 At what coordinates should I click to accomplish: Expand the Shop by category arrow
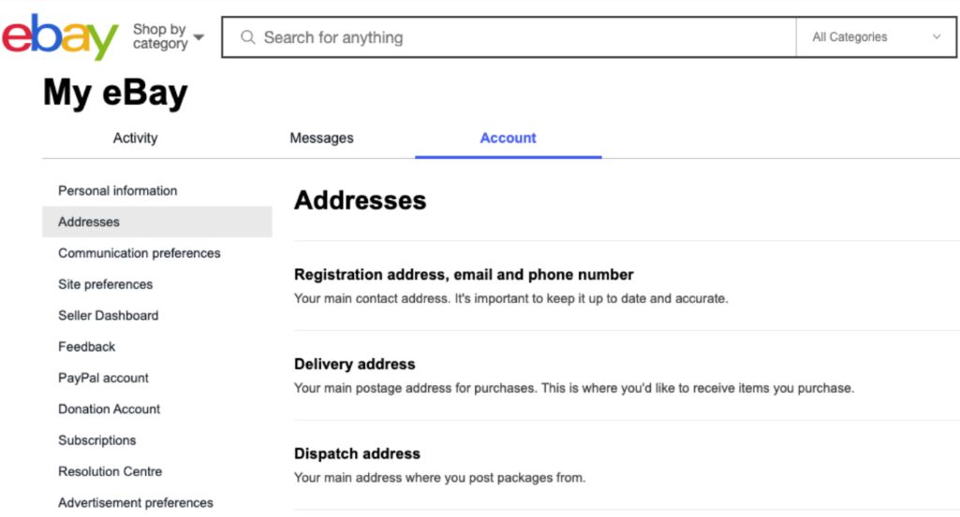coord(199,37)
